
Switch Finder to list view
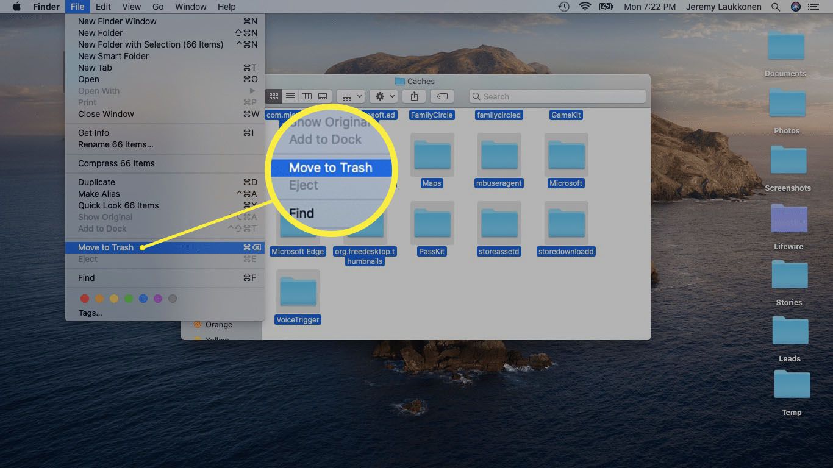click(x=290, y=96)
